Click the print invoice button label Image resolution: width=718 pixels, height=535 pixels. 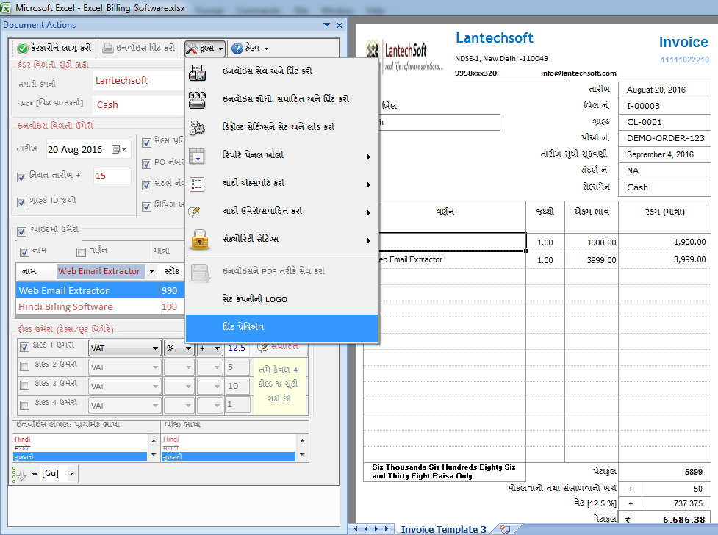[146, 48]
